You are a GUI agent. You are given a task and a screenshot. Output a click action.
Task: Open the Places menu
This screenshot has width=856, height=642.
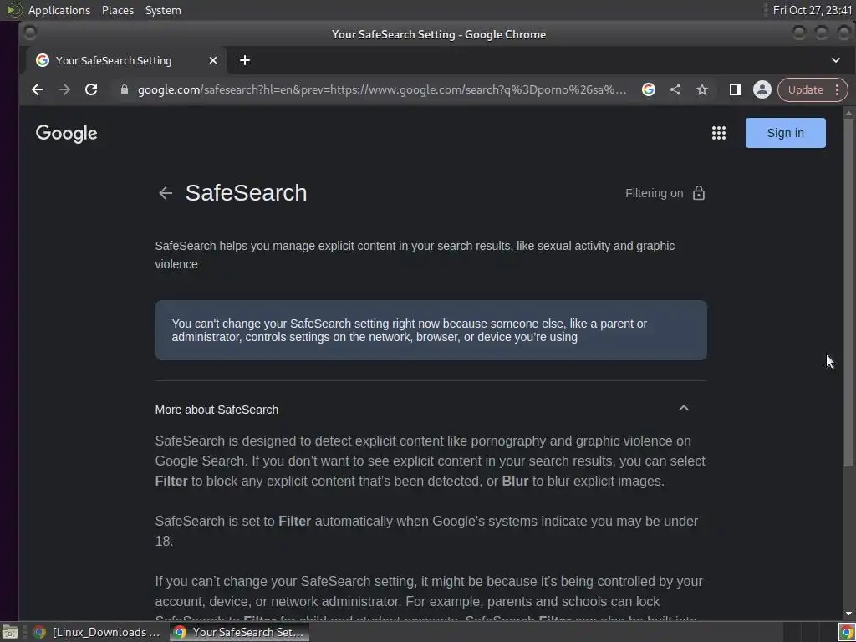pyautogui.click(x=118, y=10)
